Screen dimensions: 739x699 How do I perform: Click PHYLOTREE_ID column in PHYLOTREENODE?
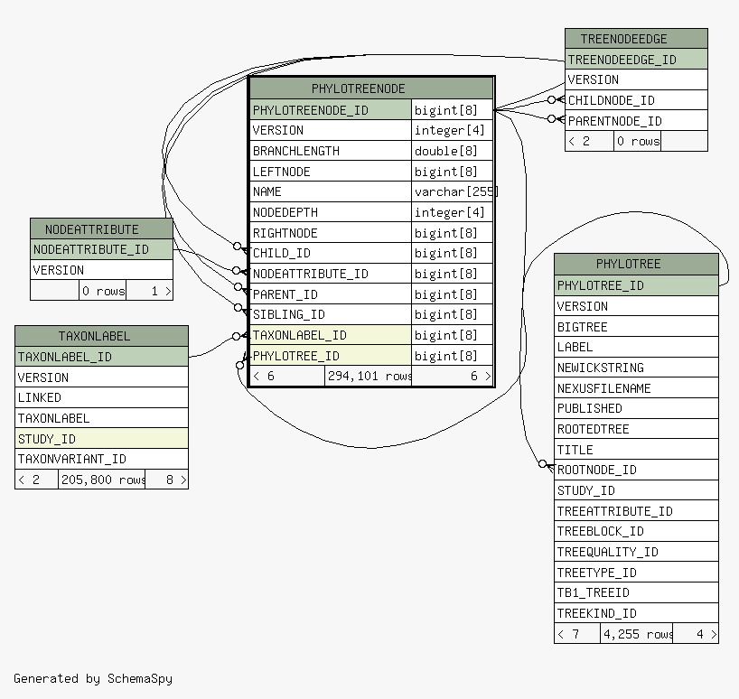pos(331,356)
